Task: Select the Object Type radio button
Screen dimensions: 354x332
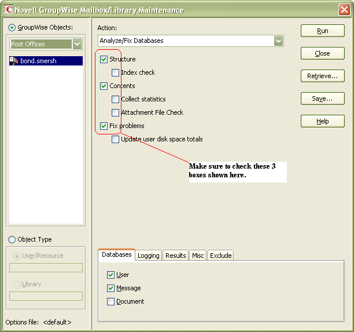Action: click(x=12, y=239)
